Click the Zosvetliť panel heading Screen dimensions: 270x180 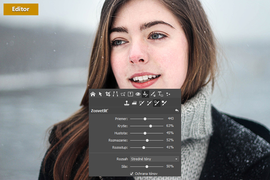[x=99, y=111]
